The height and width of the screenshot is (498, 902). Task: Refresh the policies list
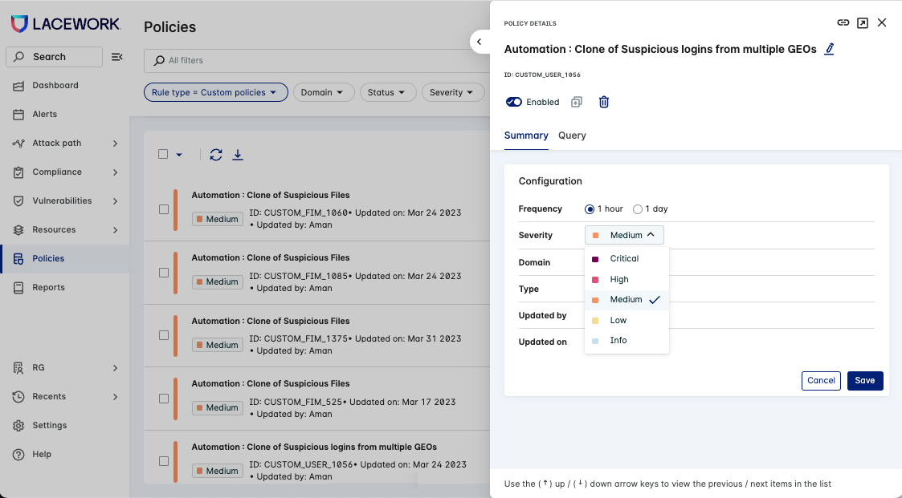(215, 154)
